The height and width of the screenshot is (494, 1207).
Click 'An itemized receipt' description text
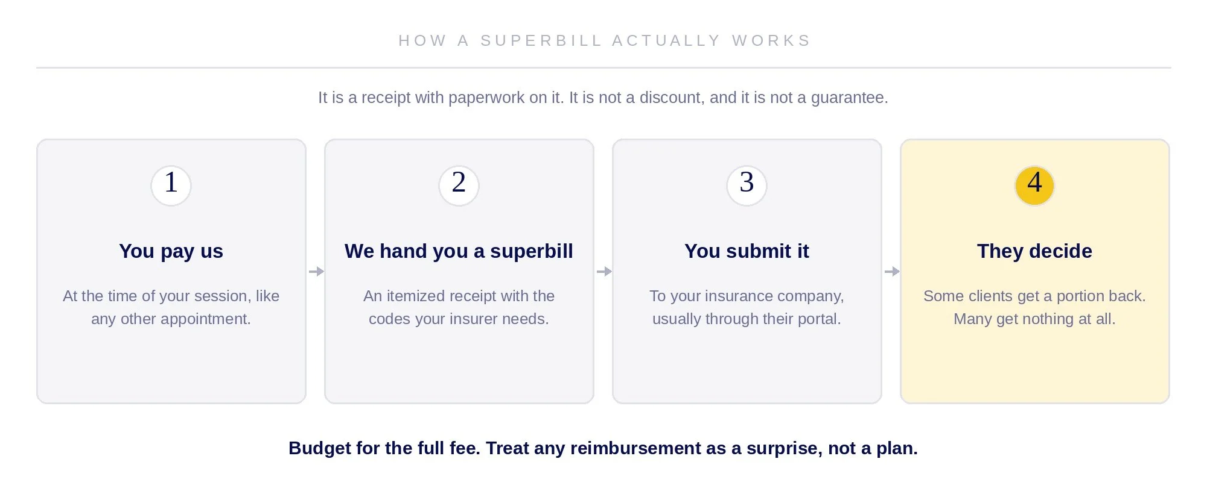click(x=459, y=307)
